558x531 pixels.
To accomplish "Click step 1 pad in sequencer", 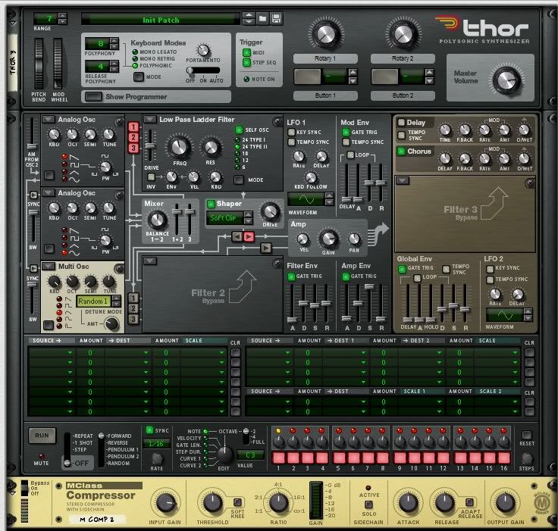I will [278, 458].
